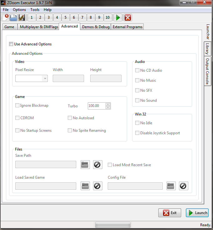The height and width of the screenshot is (230, 213).
Task: Toggle CDROM checkbox
Action: click(x=17, y=118)
